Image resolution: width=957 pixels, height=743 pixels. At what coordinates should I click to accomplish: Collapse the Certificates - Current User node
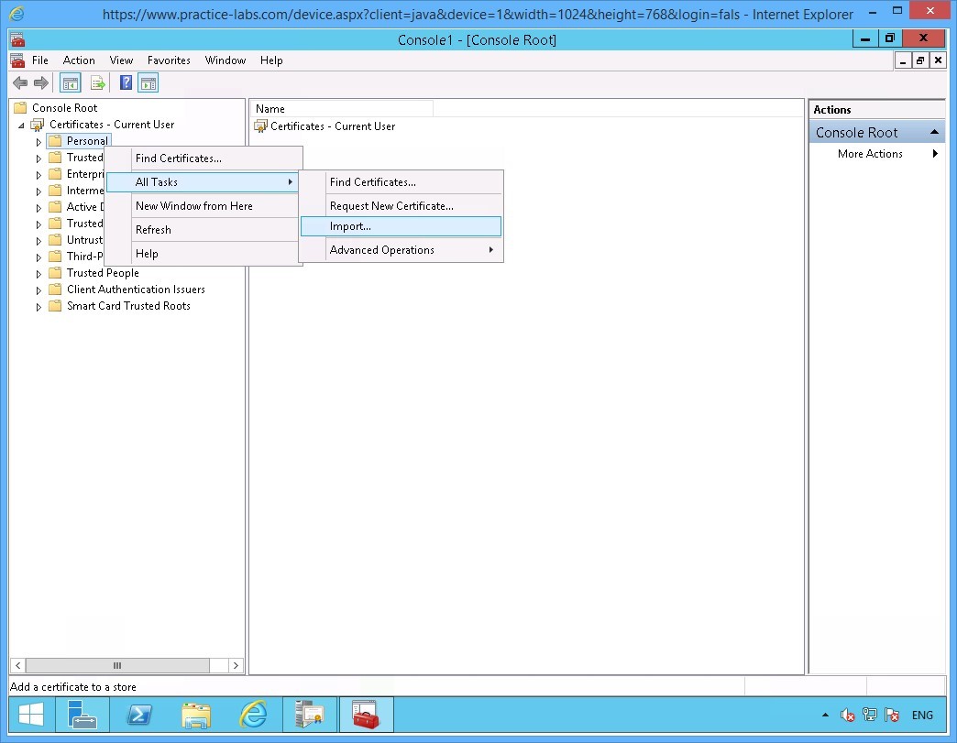click(x=21, y=125)
